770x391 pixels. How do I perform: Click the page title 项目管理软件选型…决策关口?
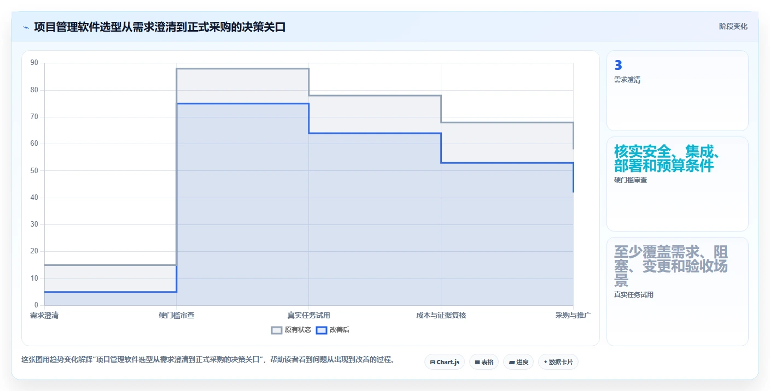click(x=160, y=27)
